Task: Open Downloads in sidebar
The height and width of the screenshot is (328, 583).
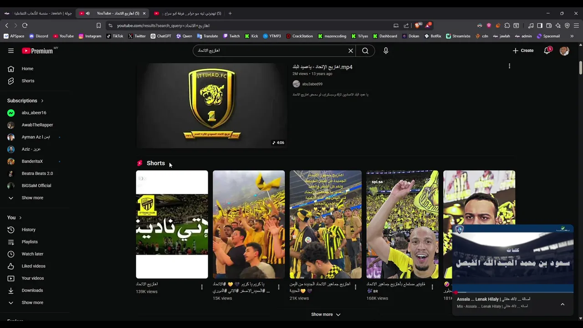Action: [x=32, y=290]
